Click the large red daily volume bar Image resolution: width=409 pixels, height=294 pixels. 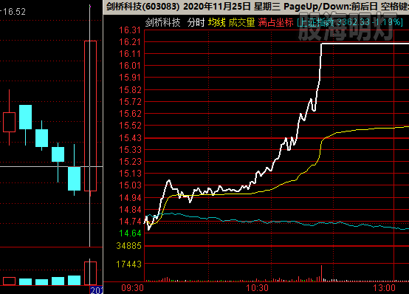click(90, 273)
